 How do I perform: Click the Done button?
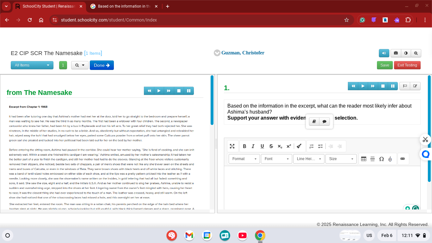coord(102,65)
